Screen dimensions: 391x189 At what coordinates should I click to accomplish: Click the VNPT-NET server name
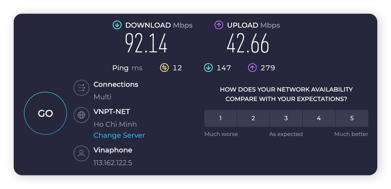[111, 112]
